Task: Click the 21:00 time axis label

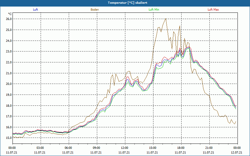Action: 208,148
